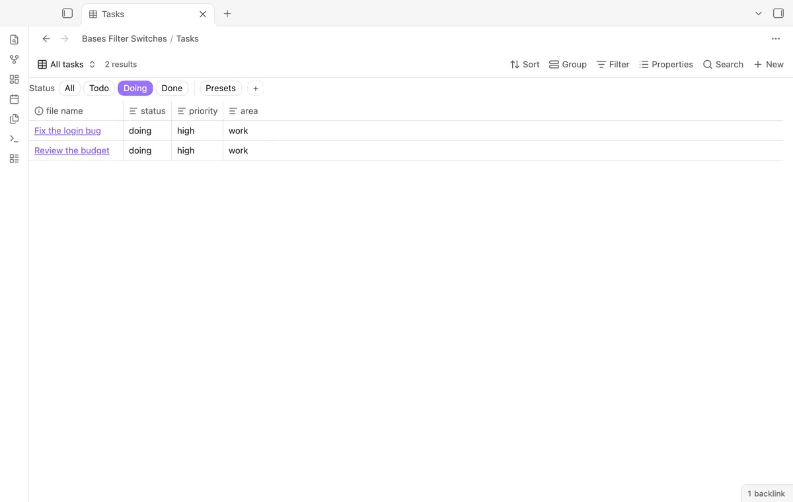The height and width of the screenshot is (502, 793).
Task: Switch status filter to All
Action: 69,88
